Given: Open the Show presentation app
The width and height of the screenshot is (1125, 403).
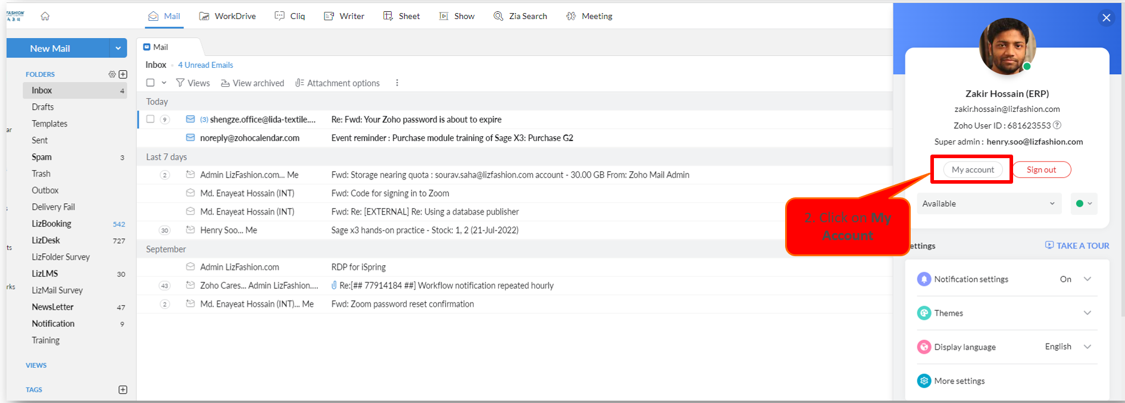Looking at the screenshot, I should pos(457,16).
